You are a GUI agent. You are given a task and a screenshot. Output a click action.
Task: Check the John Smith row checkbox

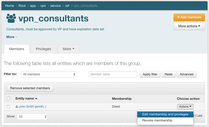click(8, 107)
